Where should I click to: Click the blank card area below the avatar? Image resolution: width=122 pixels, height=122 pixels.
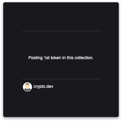61,104
